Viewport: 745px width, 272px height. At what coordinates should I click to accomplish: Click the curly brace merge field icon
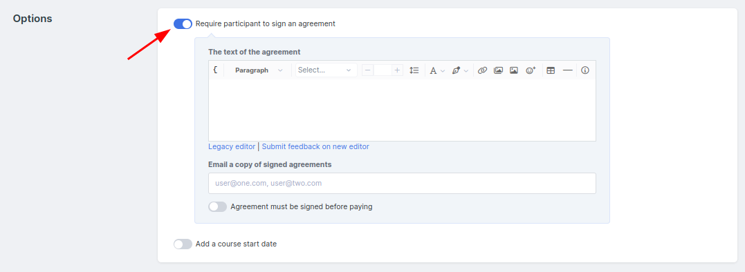(x=215, y=70)
